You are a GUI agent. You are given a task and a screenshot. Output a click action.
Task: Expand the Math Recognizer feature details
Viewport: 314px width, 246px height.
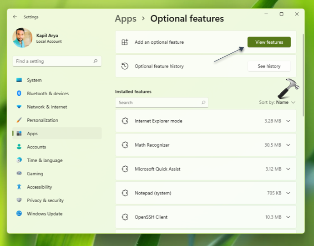(x=288, y=145)
